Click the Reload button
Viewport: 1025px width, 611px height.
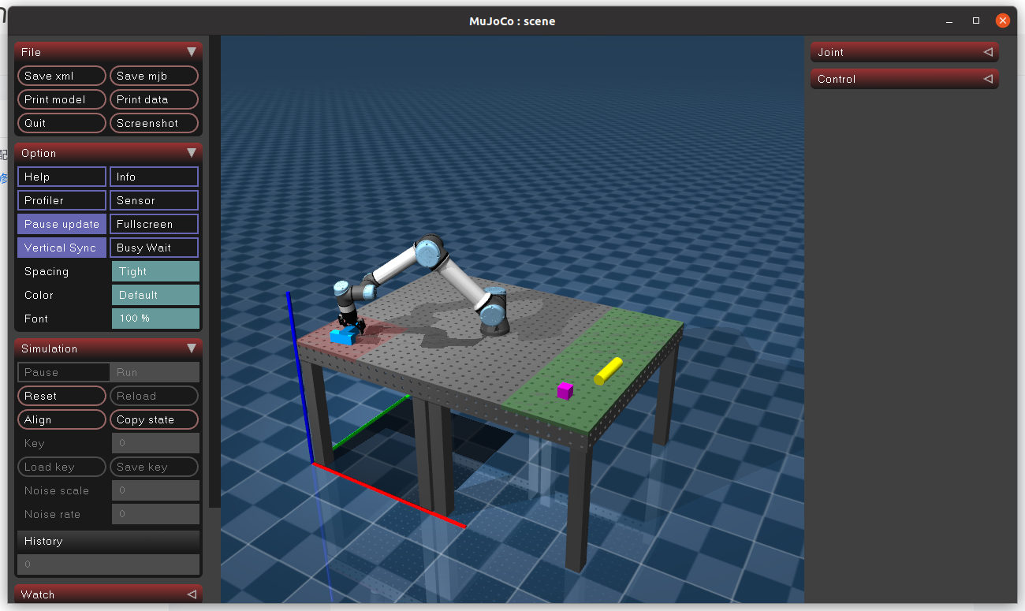(x=154, y=396)
